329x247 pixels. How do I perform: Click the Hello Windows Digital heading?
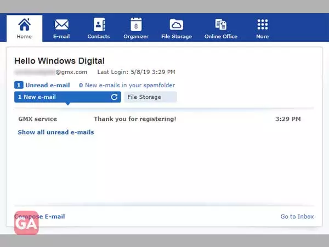(x=59, y=61)
